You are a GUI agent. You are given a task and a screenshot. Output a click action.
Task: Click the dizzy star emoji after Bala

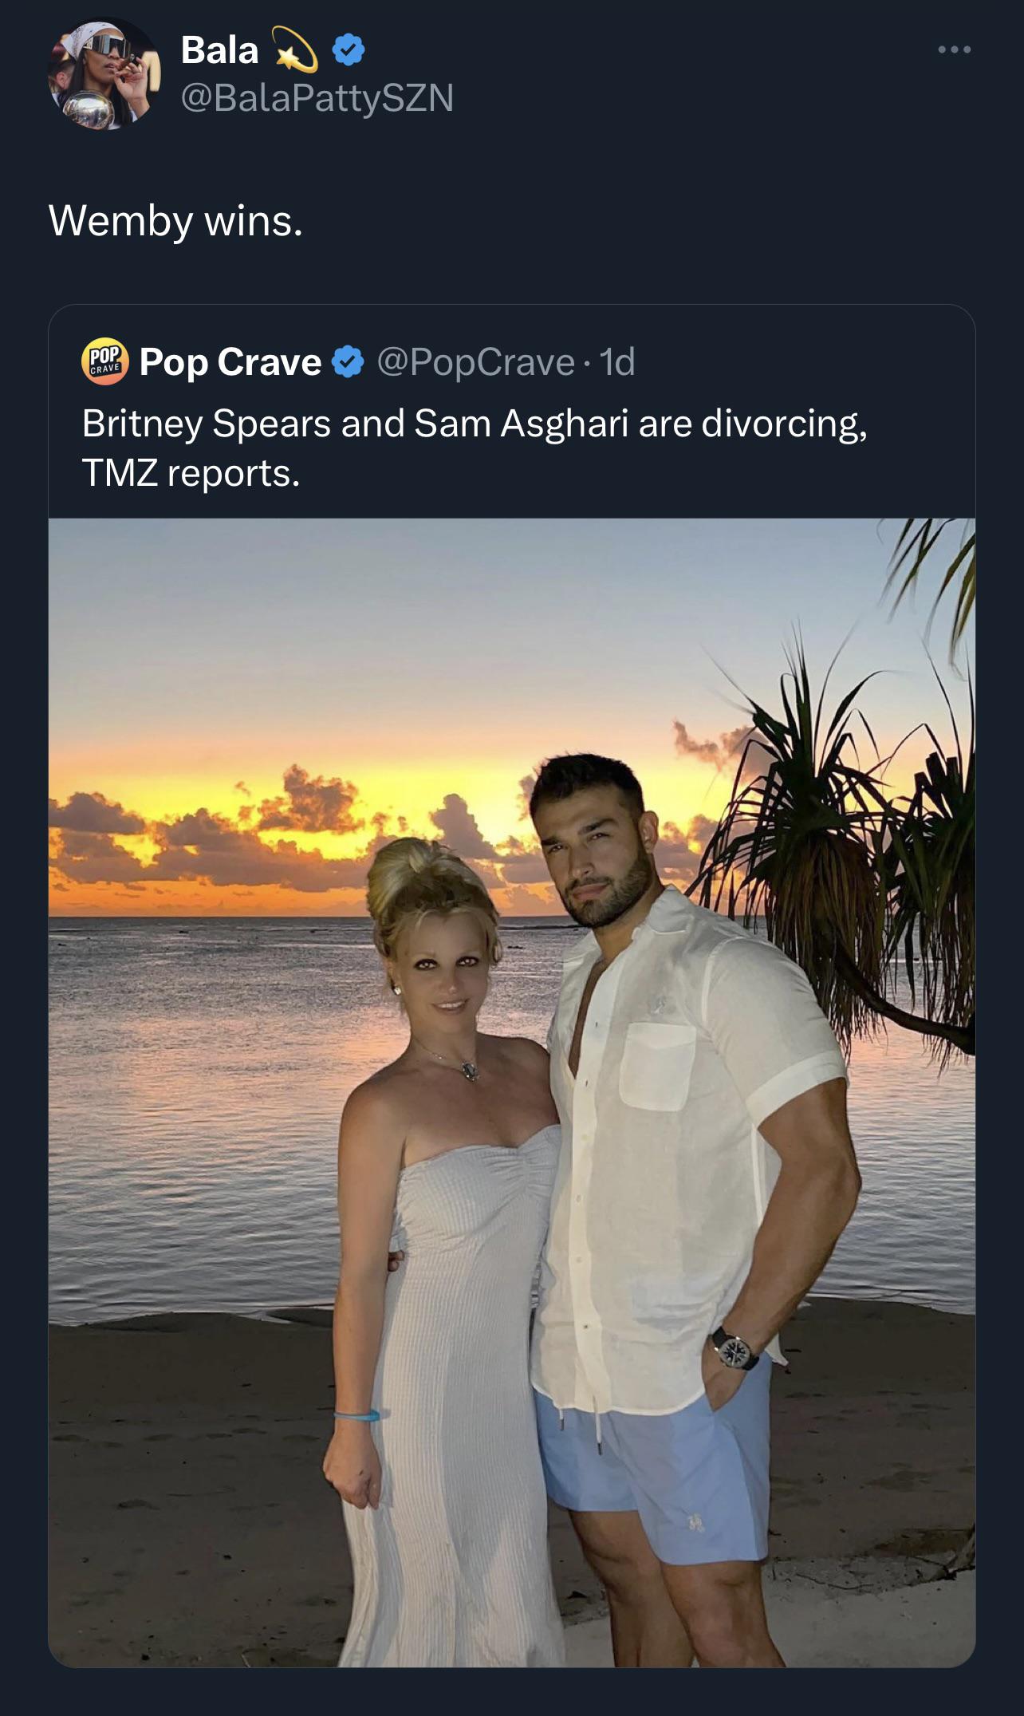pyautogui.click(x=294, y=49)
